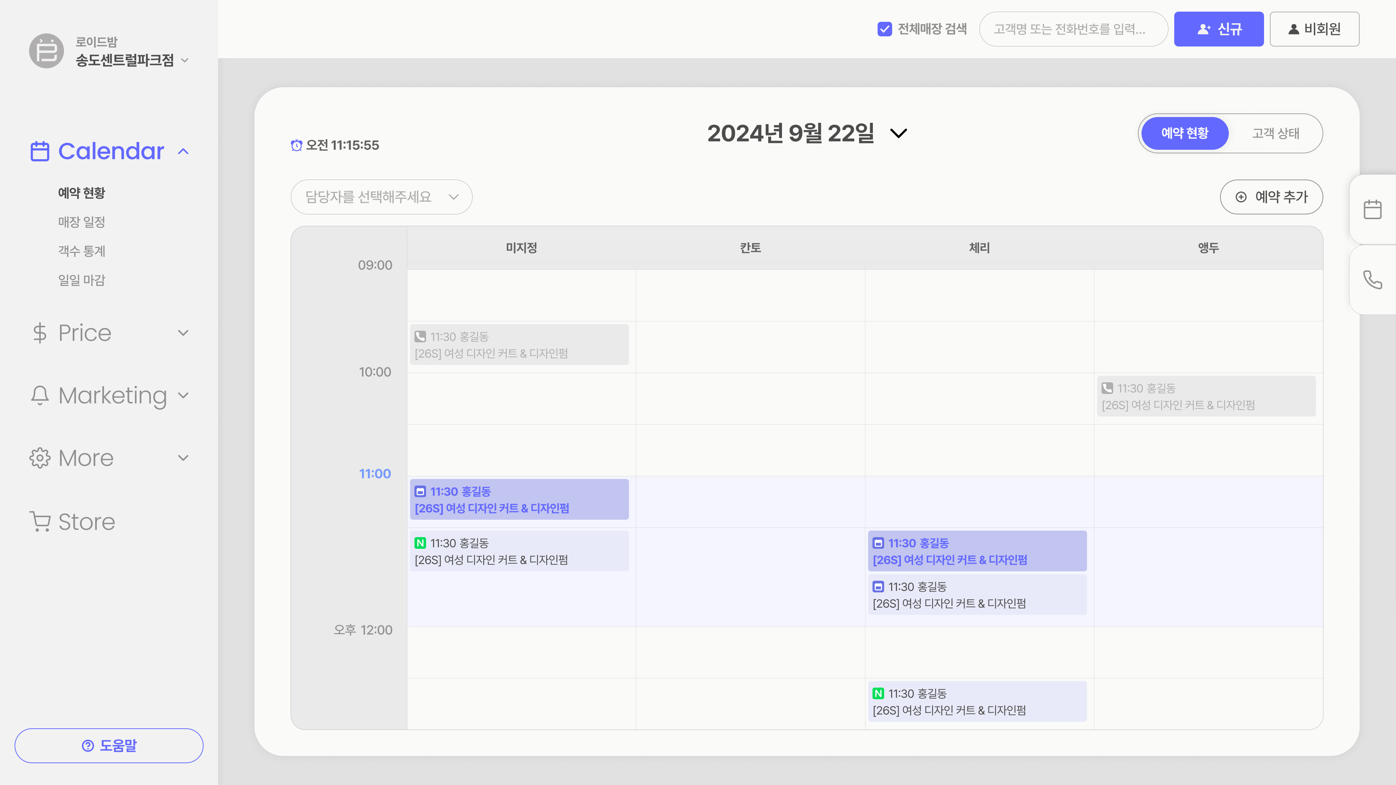Select 예약 현황 in sidebar submenu
Viewport: 1396px width, 785px height.
pyautogui.click(x=81, y=193)
